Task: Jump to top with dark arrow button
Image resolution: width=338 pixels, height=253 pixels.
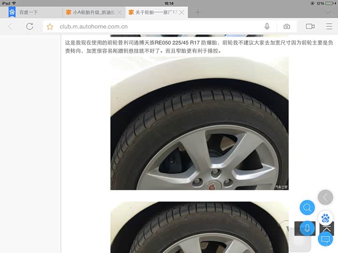Action: click(327, 229)
